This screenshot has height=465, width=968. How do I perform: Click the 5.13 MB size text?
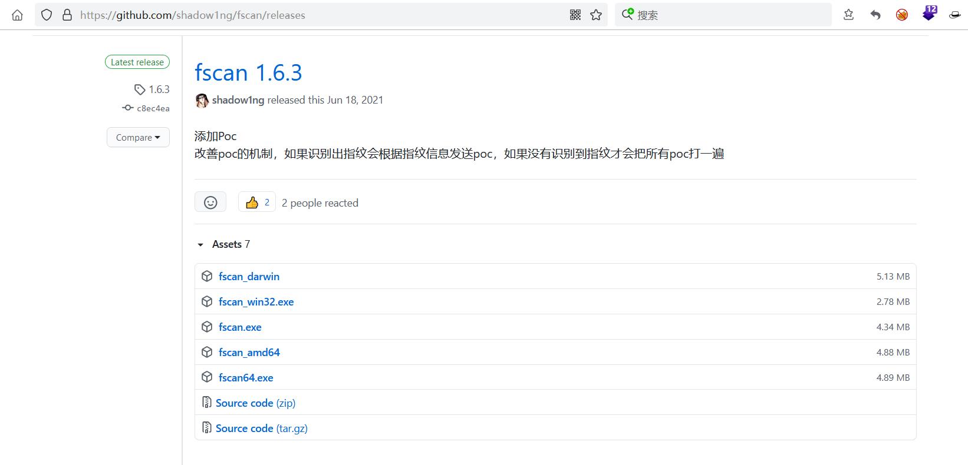tap(893, 276)
